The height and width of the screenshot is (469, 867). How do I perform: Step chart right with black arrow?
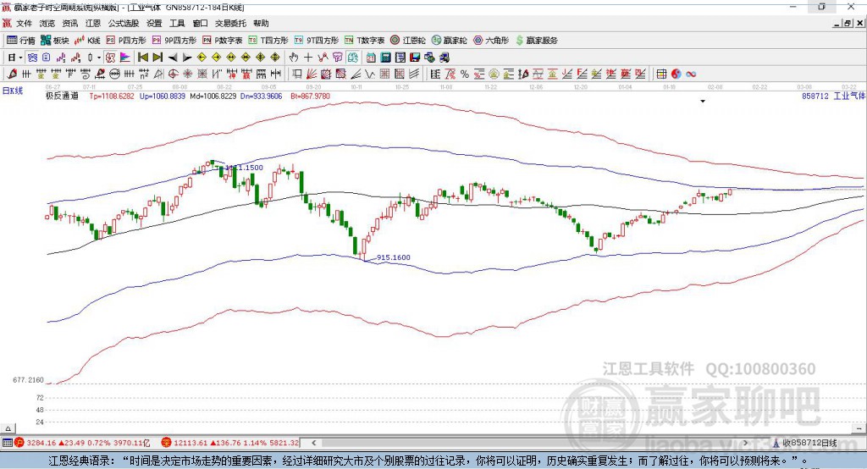tap(187, 58)
